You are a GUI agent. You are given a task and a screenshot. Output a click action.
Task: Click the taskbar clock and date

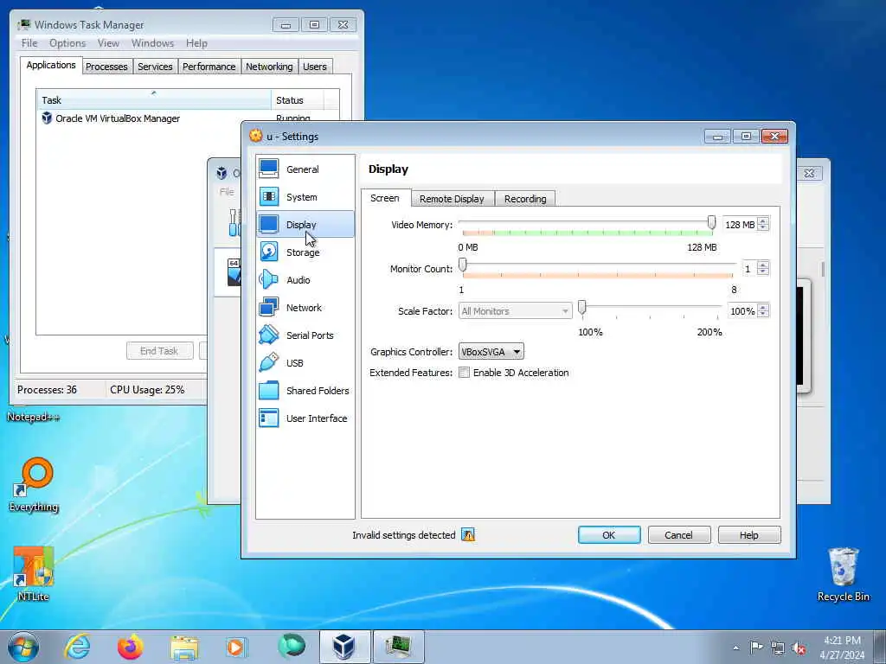pos(842,648)
